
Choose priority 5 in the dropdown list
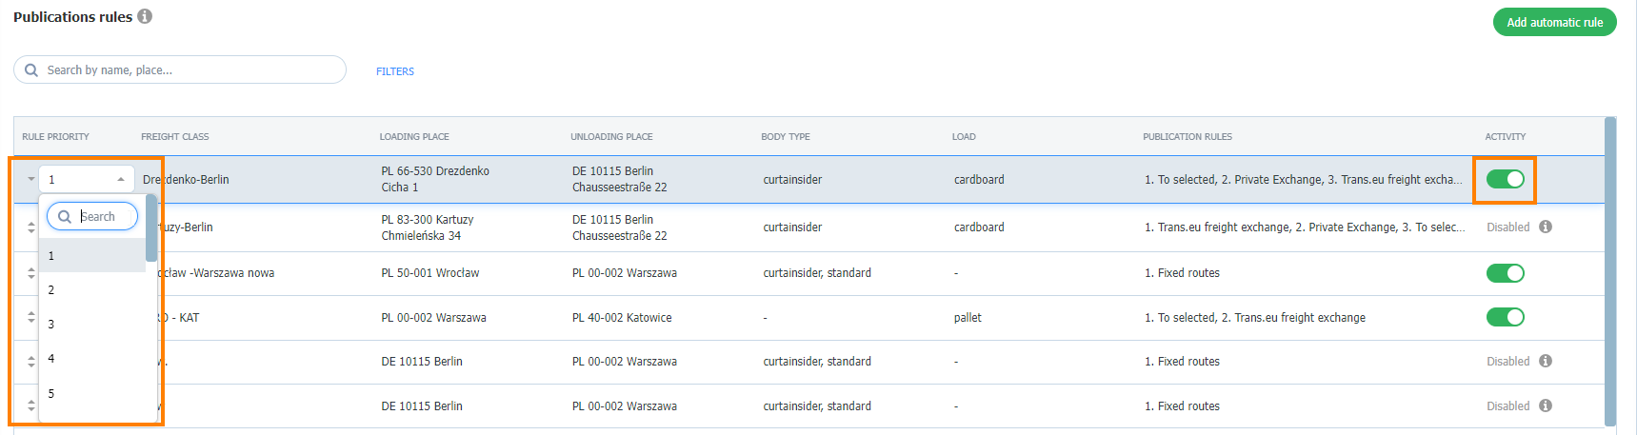pos(92,394)
